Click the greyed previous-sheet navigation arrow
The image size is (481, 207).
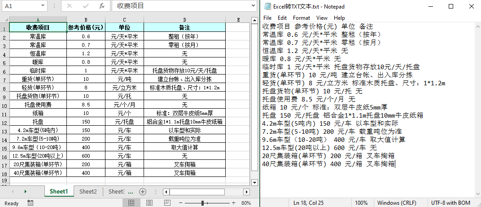(x=13, y=192)
